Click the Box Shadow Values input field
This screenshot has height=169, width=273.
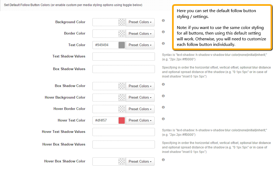(124, 69)
